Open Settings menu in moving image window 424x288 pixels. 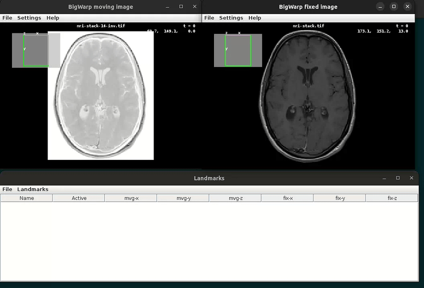29,18
